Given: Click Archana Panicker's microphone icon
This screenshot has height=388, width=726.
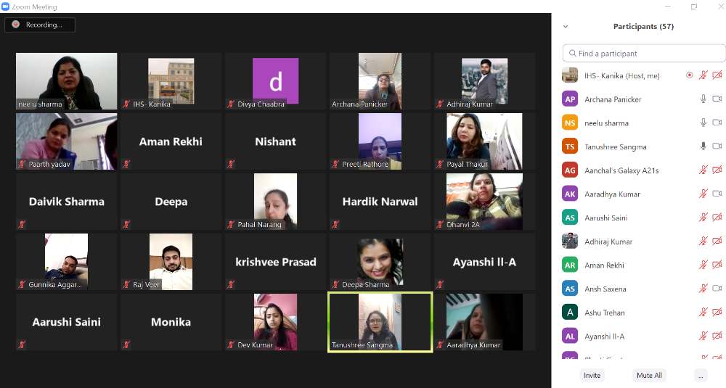Looking at the screenshot, I should point(703,99).
